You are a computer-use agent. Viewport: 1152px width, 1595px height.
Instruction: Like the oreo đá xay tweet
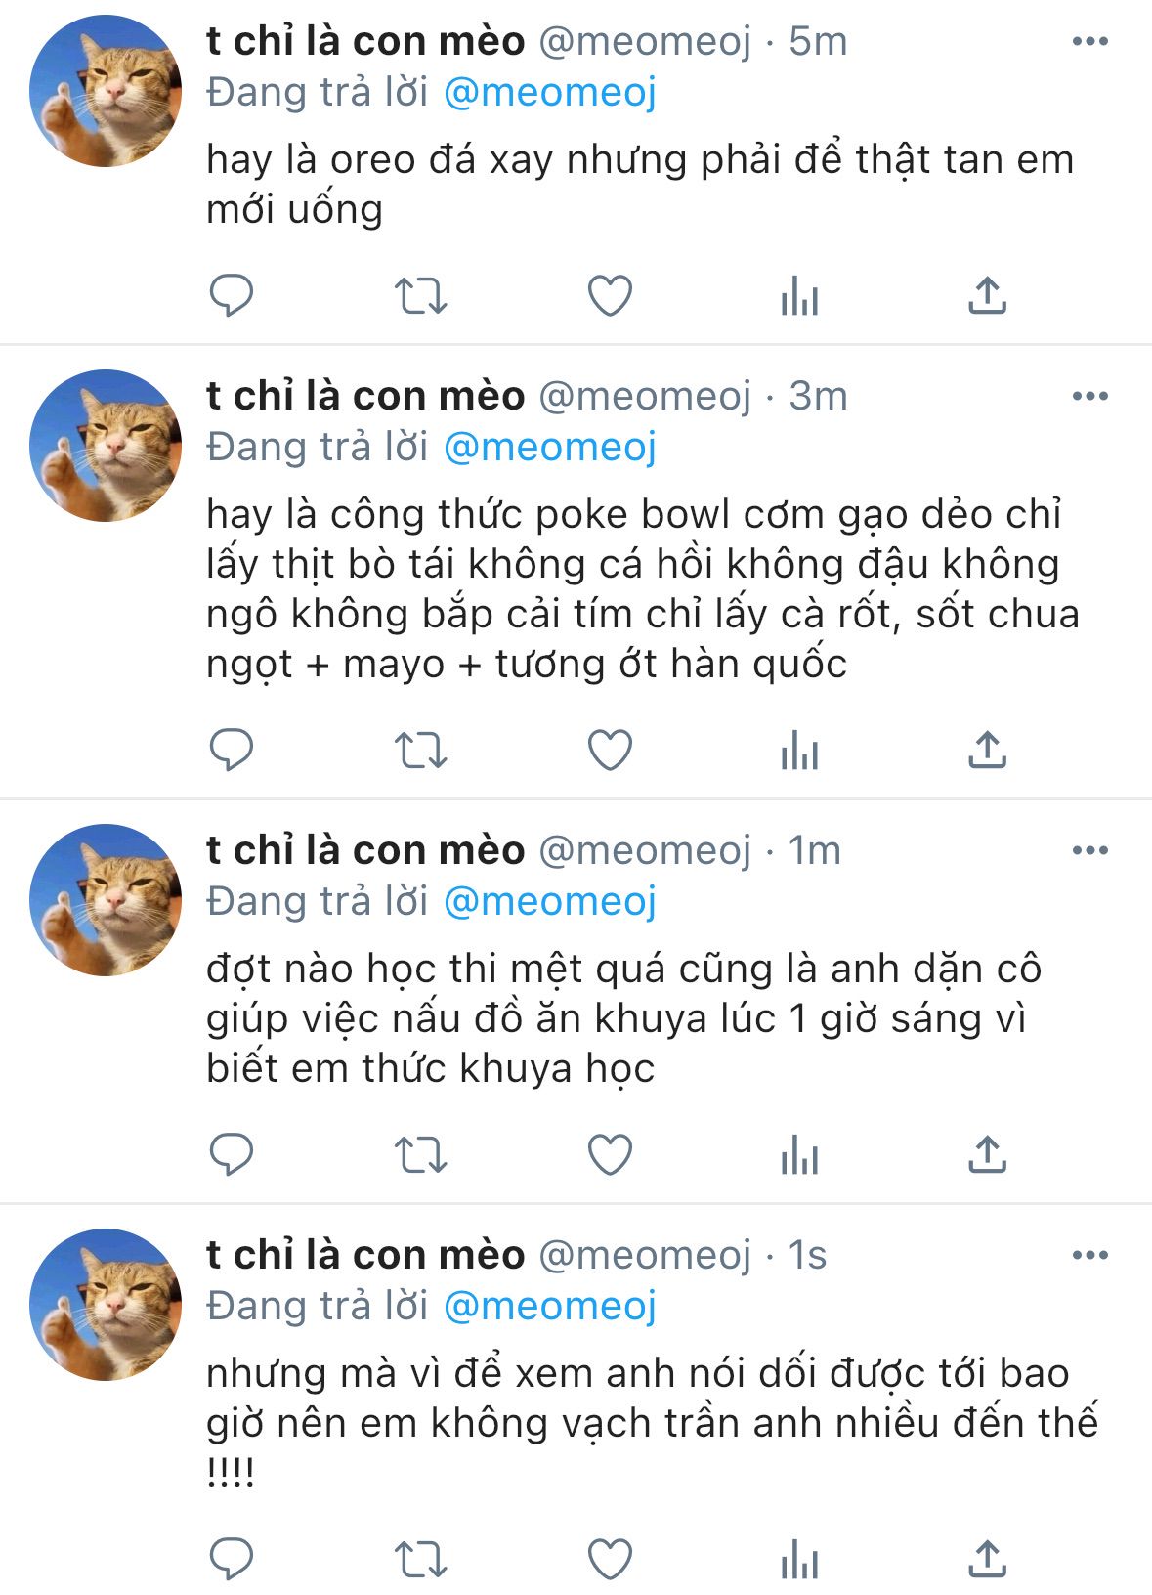coord(610,295)
